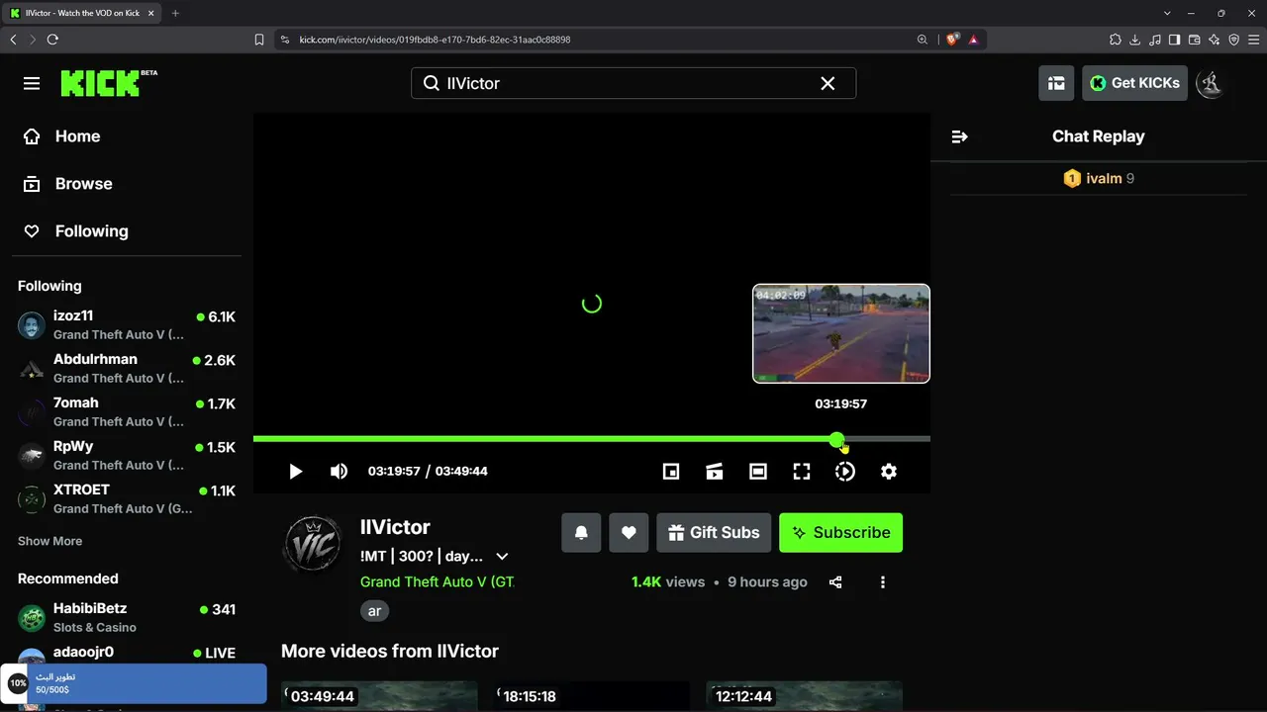Toggle mini player mode
This screenshot has width=1267, height=712.
pos(671,472)
